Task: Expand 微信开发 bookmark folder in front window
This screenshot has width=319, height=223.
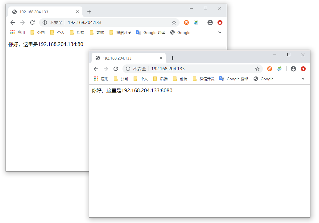Action: 203,79
